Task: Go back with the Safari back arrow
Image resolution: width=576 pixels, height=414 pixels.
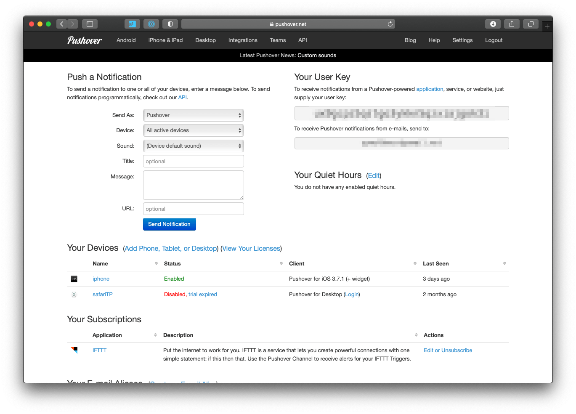Action: [62, 24]
